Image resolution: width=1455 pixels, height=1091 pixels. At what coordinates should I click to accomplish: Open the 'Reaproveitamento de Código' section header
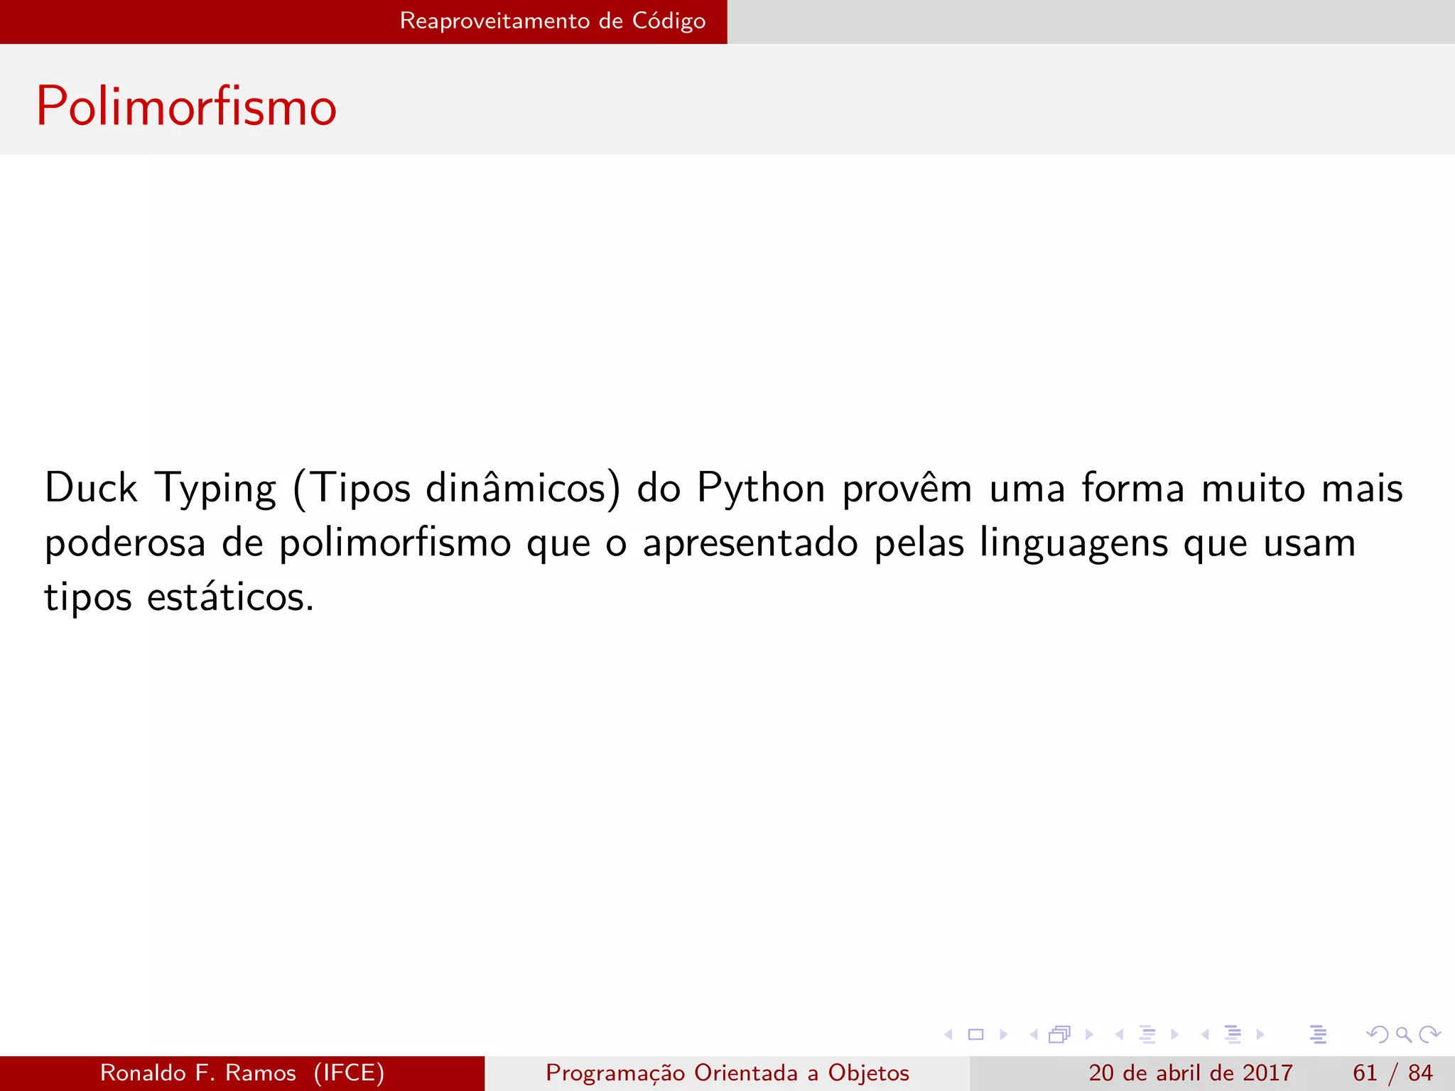coord(553,21)
